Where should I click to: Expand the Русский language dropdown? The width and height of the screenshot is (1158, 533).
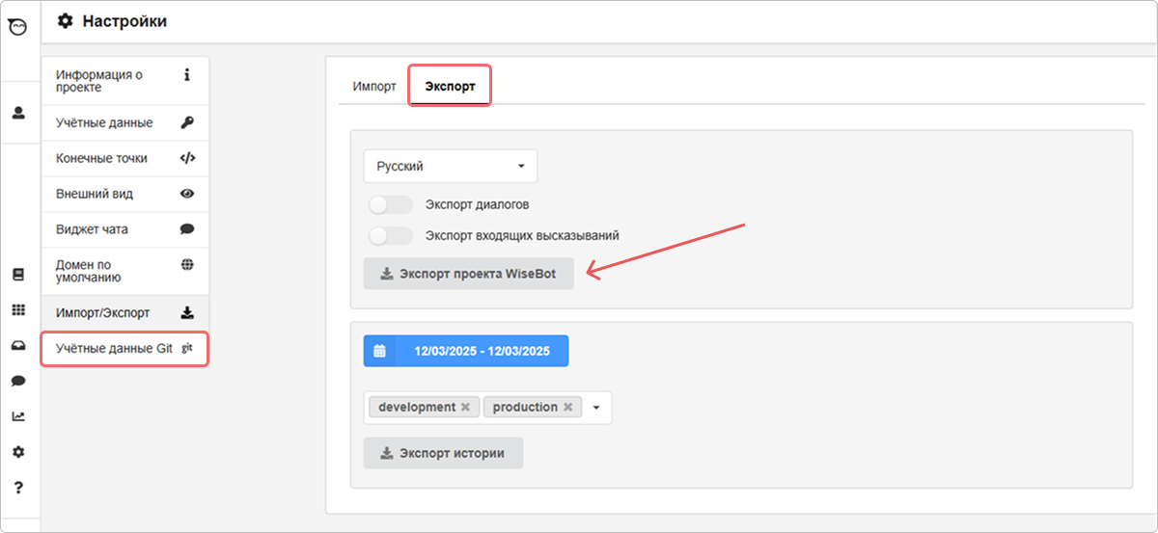(x=450, y=166)
